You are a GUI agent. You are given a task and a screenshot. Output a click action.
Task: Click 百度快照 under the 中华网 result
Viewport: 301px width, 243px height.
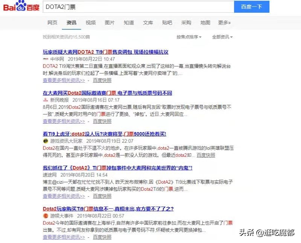coord(102,80)
